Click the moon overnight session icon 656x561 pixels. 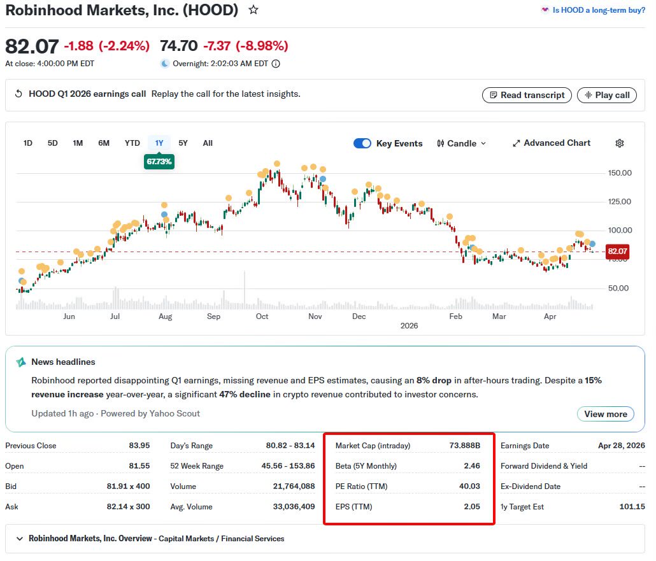point(165,64)
